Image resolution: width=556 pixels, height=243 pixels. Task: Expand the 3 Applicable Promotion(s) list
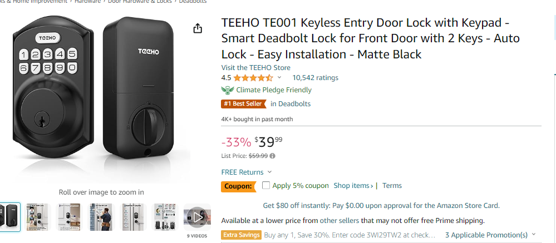pos(490,235)
